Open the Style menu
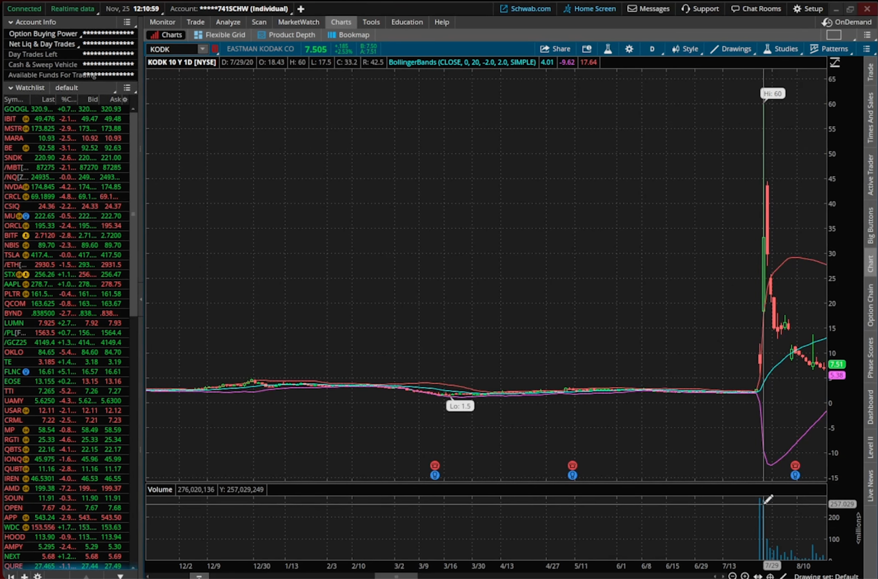The image size is (878, 579). click(x=685, y=49)
